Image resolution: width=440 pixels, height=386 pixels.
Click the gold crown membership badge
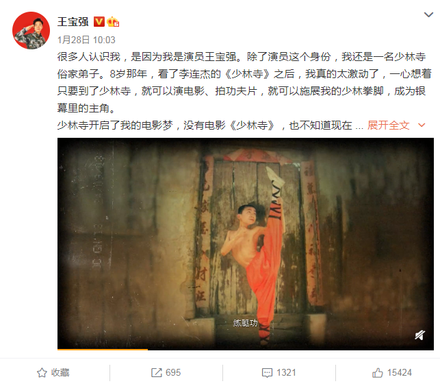113,22
